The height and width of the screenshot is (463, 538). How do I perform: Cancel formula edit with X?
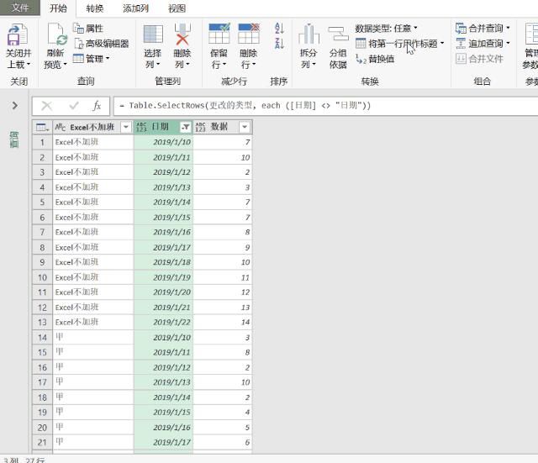(47, 106)
